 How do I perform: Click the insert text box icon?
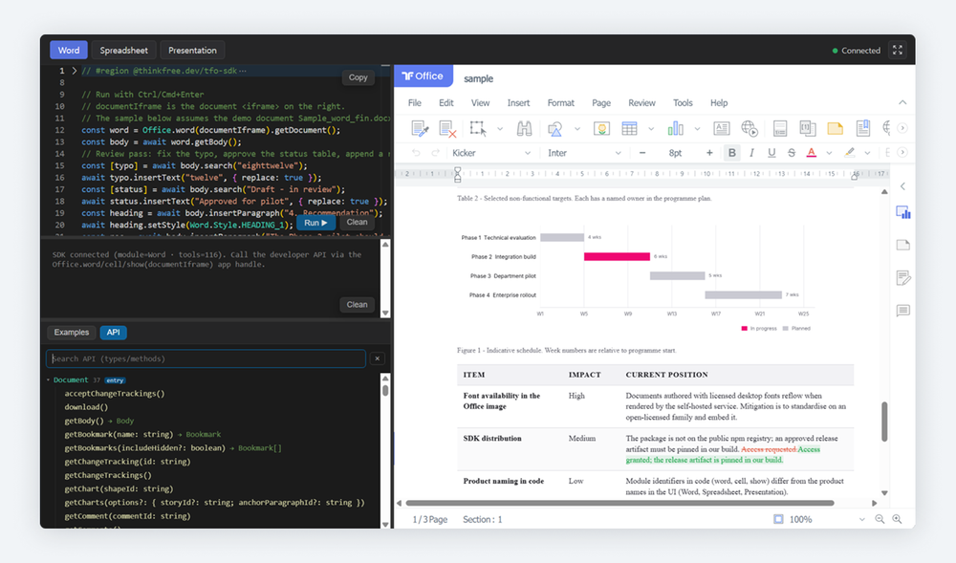pos(722,129)
